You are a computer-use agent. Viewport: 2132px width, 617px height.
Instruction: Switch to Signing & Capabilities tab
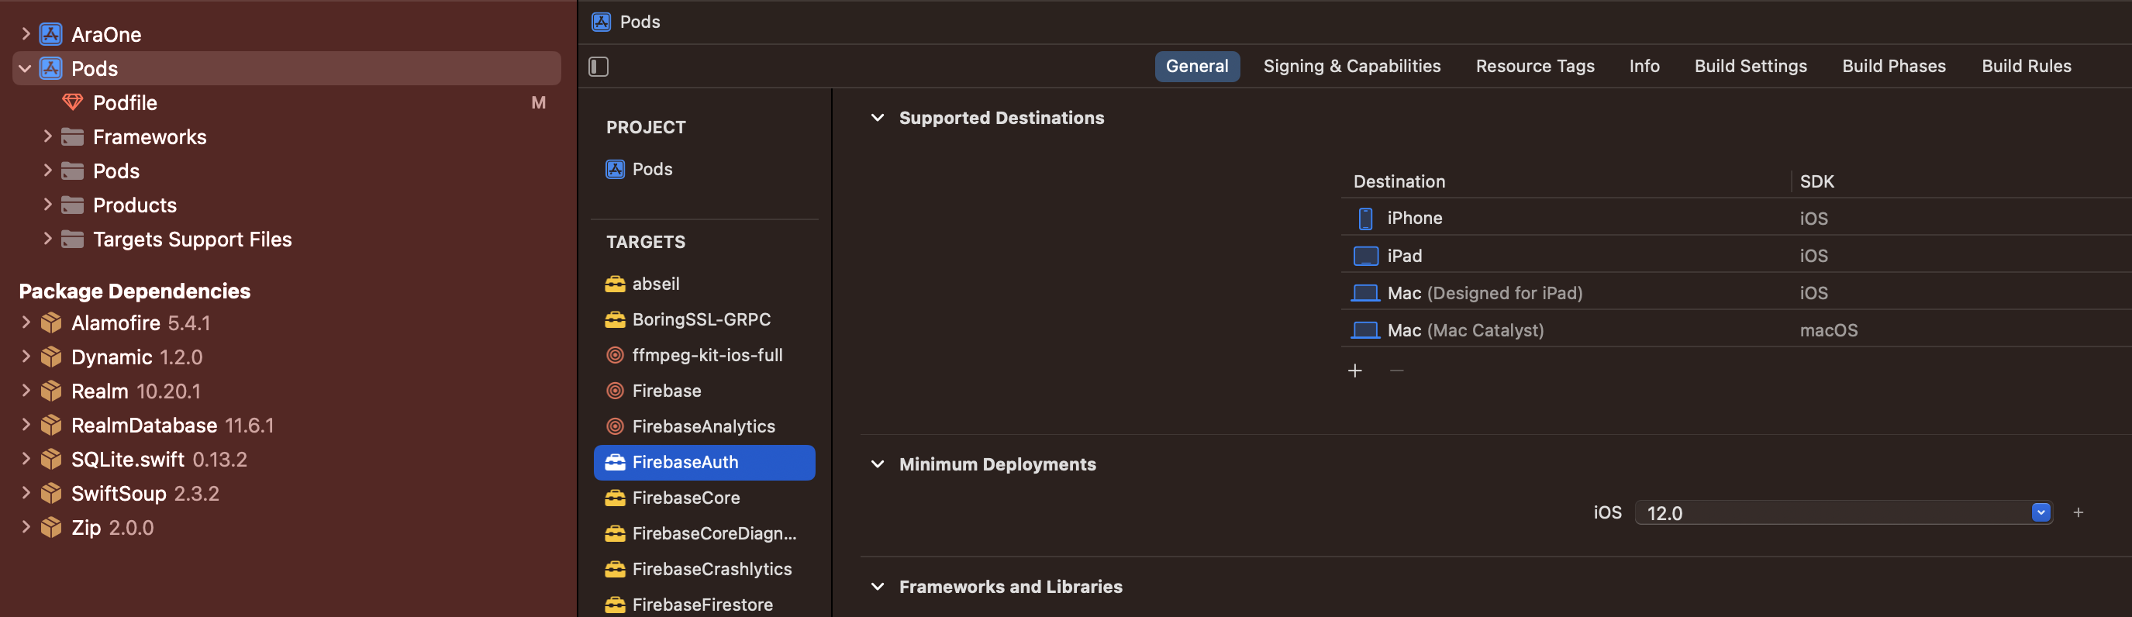pyautogui.click(x=1351, y=66)
